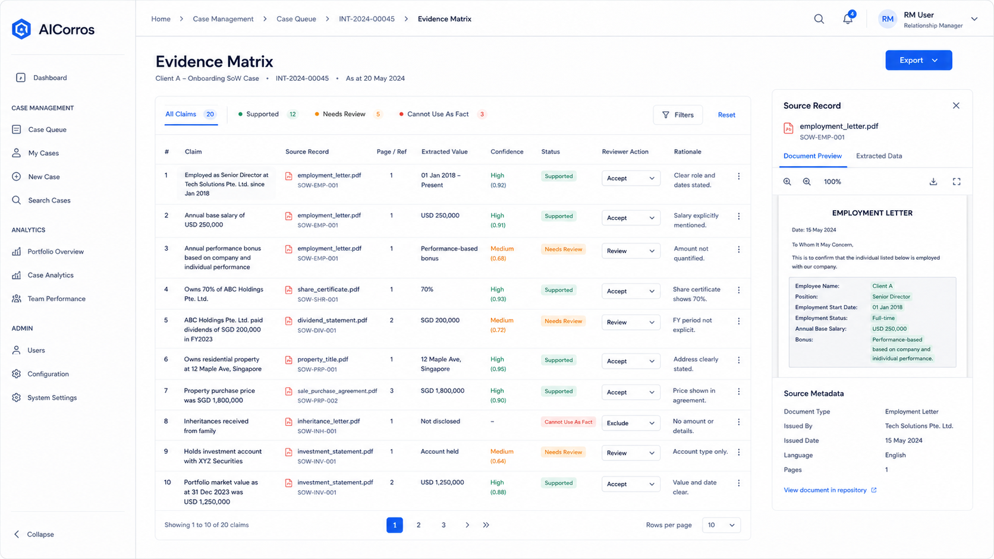Open the Rows per page dropdown

coord(721,525)
